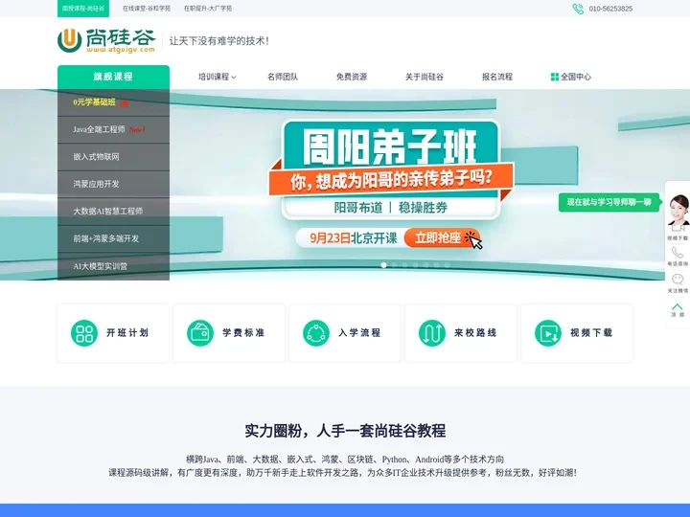Click the consultant avatar in the side panel
The height and width of the screenshot is (517, 690).
click(678, 211)
